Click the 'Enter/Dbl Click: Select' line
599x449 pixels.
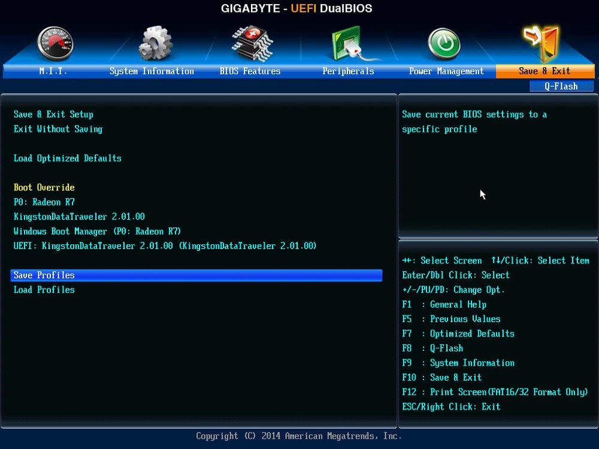tap(456, 275)
